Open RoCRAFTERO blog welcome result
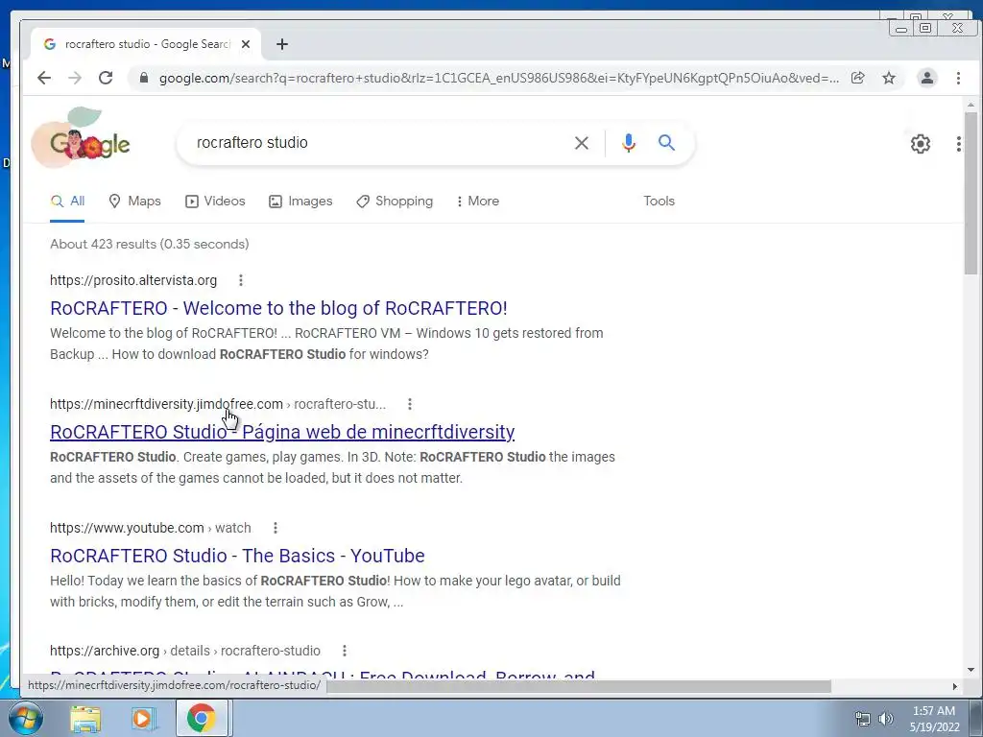983x737 pixels. pos(279,308)
